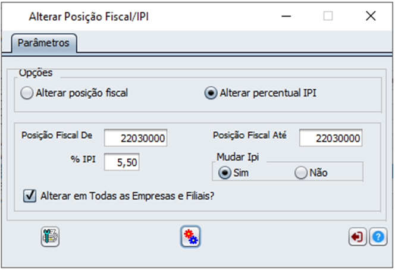Click the 'Posição Fiscal Até' label text
This screenshot has width=395, height=270.
click(x=250, y=135)
